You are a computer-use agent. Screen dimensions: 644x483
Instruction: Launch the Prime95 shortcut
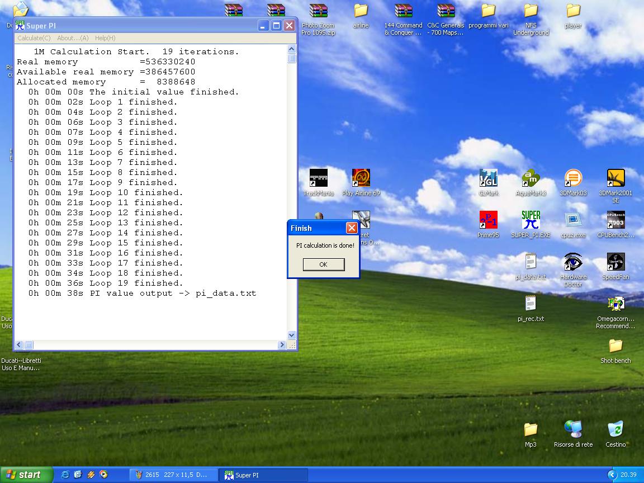pos(489,224)
